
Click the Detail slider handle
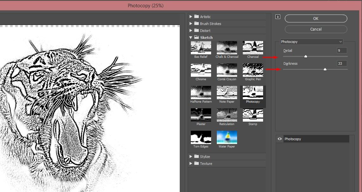[x=306, y=56]
